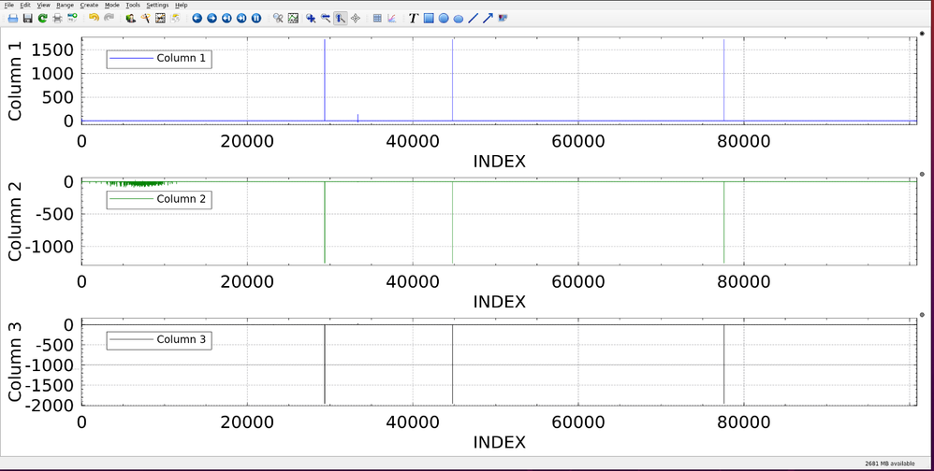Toggle tied zoom dot on Column 3 plot

[x=922, y=315]
